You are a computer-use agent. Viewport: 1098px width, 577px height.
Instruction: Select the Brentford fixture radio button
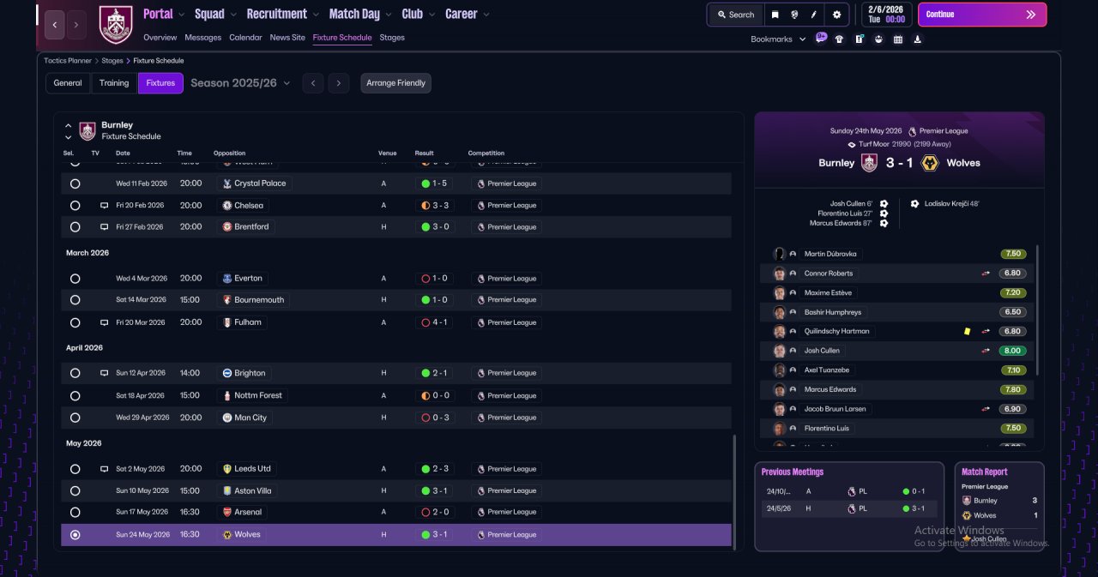75,227
